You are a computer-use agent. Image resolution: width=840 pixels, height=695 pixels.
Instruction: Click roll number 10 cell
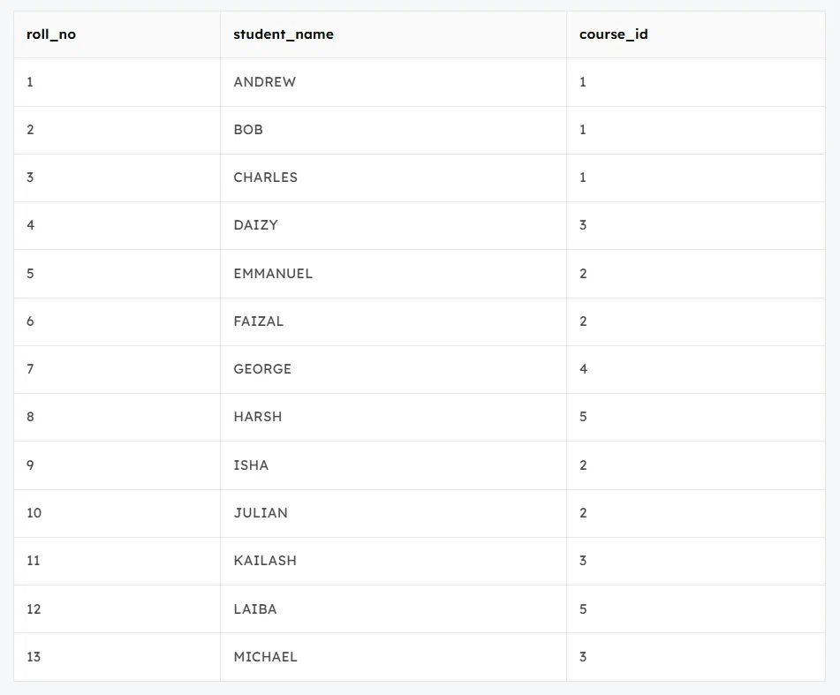34,513
